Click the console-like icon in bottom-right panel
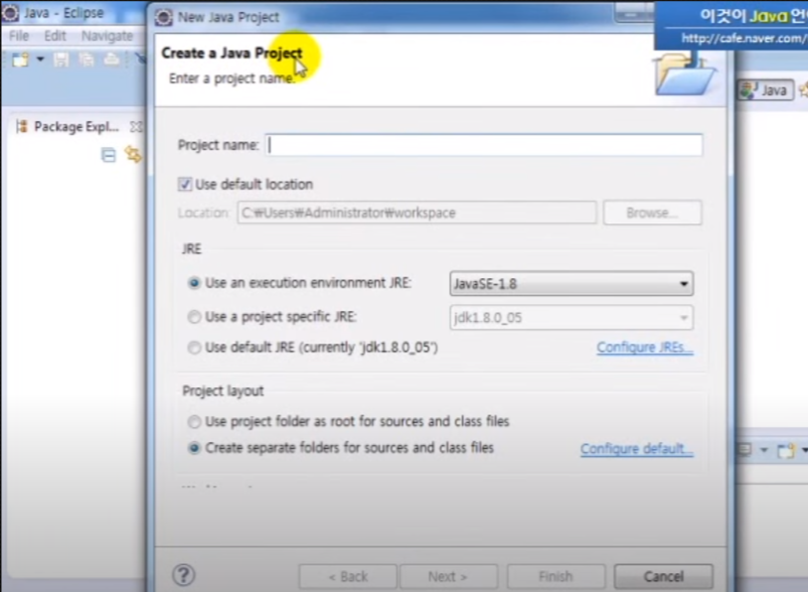The height and width of the screenshot is (592, 808). (744, 450)
